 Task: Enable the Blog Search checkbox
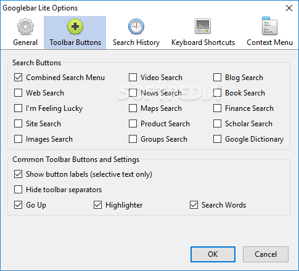(217, 78)
